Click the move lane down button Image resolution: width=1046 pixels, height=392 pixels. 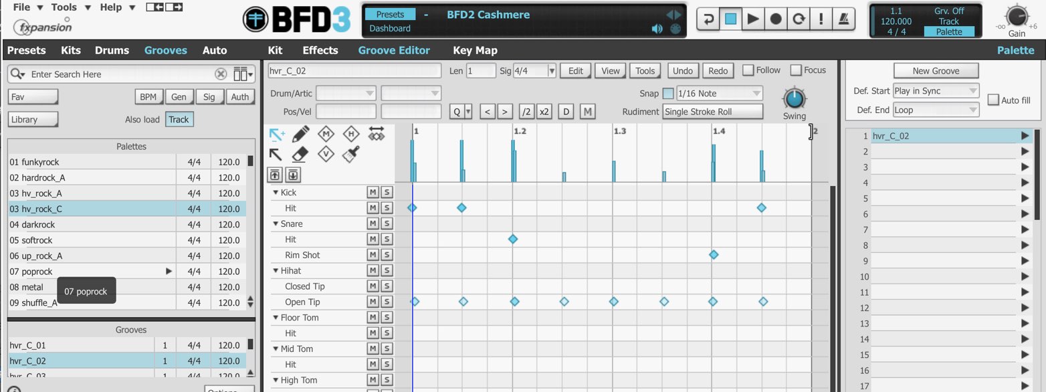[x=292, y=175]
